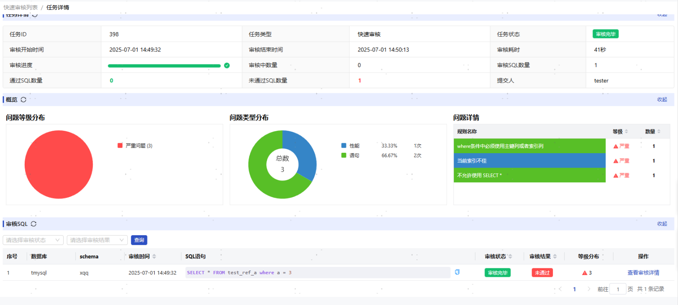Click 审核完毕 tag in SQL row

click(x=497, y=273)
